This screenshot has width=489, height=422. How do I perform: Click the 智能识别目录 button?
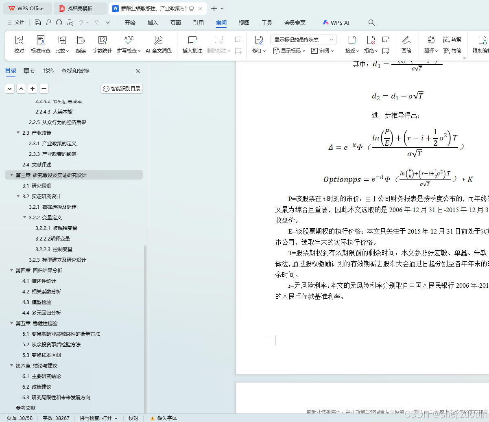(122, 88)
